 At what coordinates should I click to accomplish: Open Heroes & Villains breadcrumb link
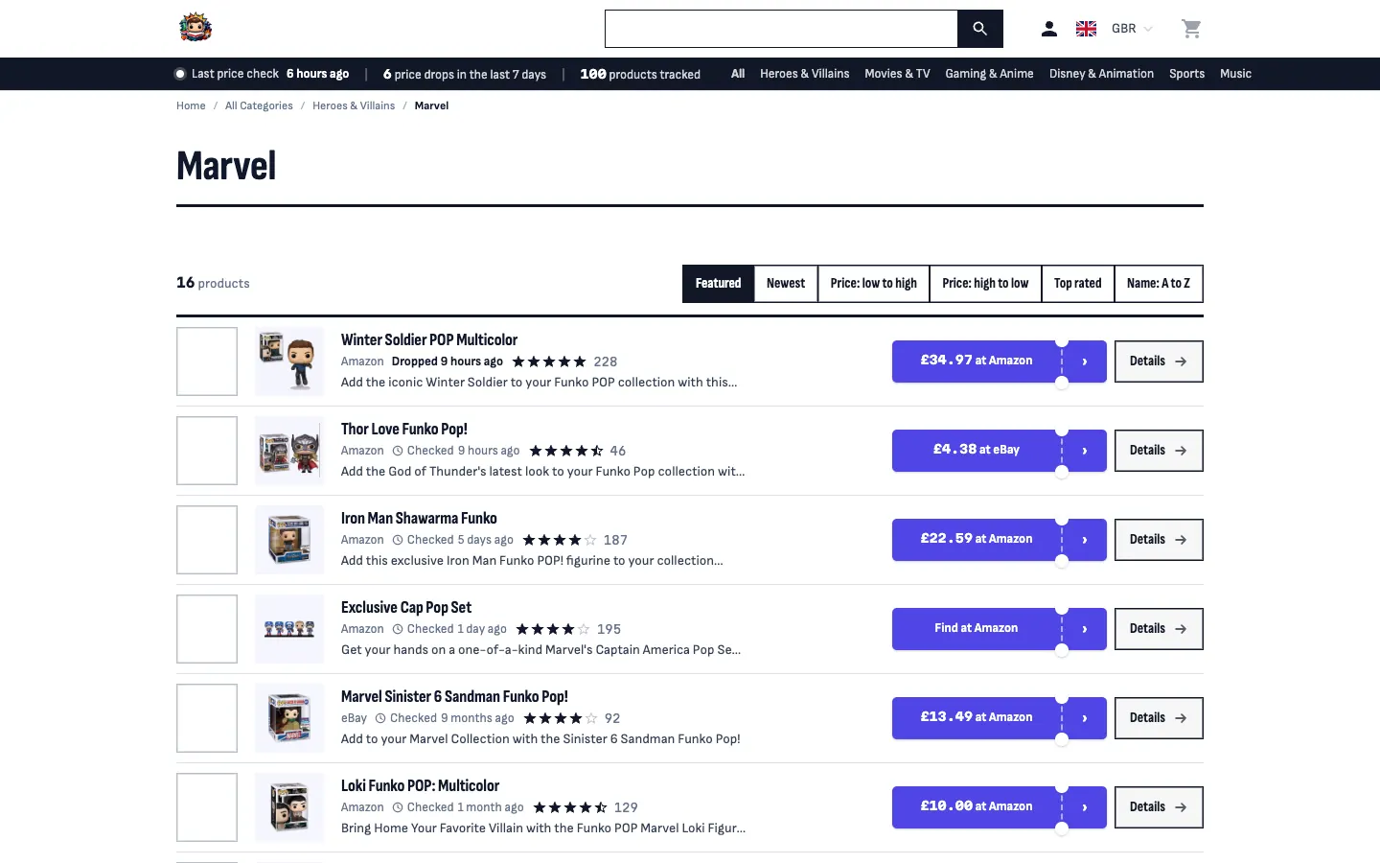tap(354, 105)
